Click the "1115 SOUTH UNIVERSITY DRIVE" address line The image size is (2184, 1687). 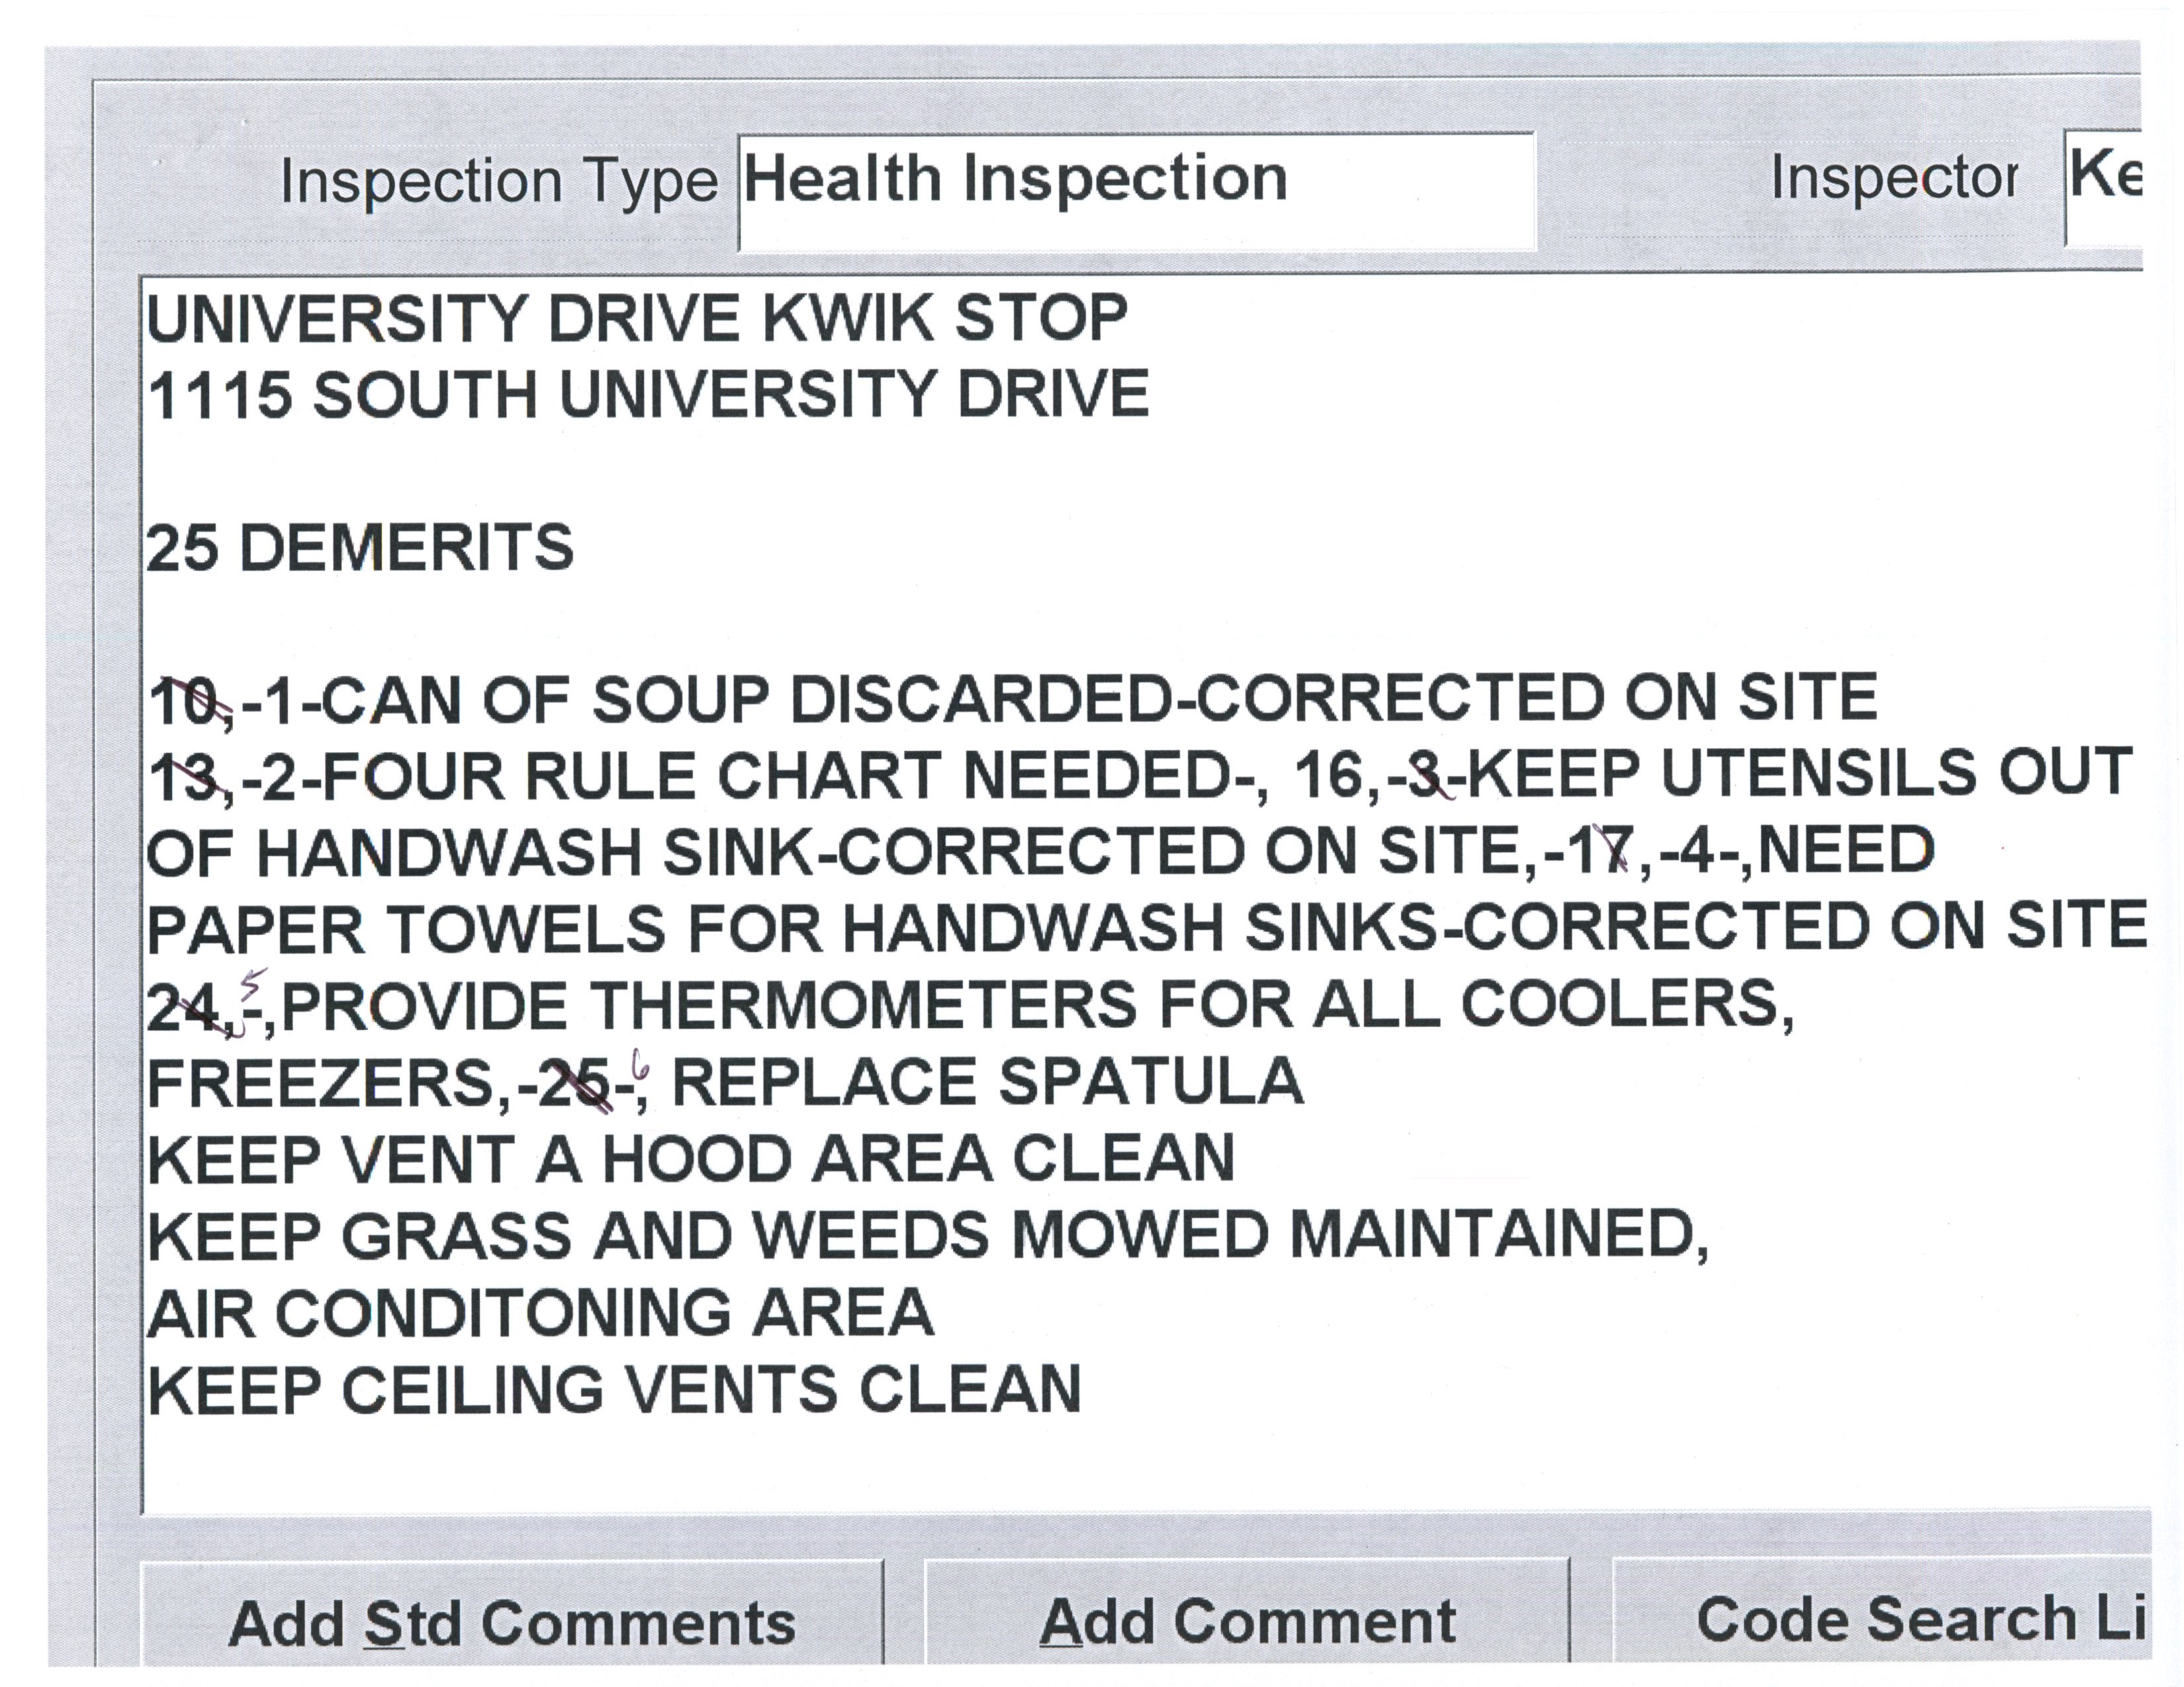pos(648,394)
